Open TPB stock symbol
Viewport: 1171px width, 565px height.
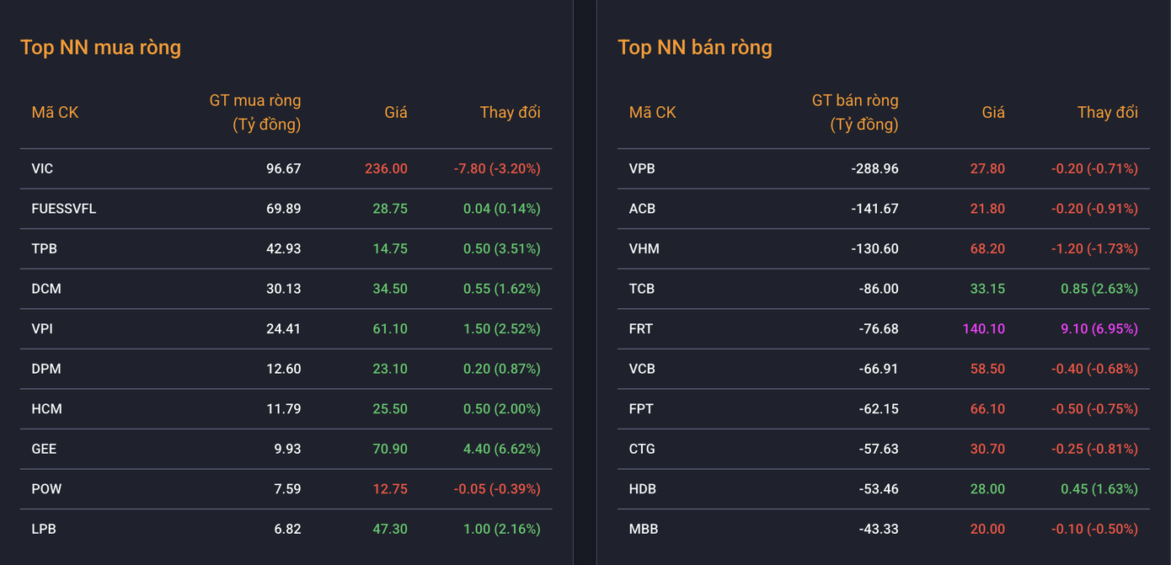[x=44, y=248]
